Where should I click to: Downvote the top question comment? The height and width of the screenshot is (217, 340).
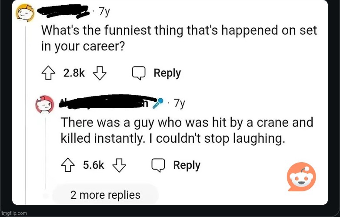click(x=100, y=73)
